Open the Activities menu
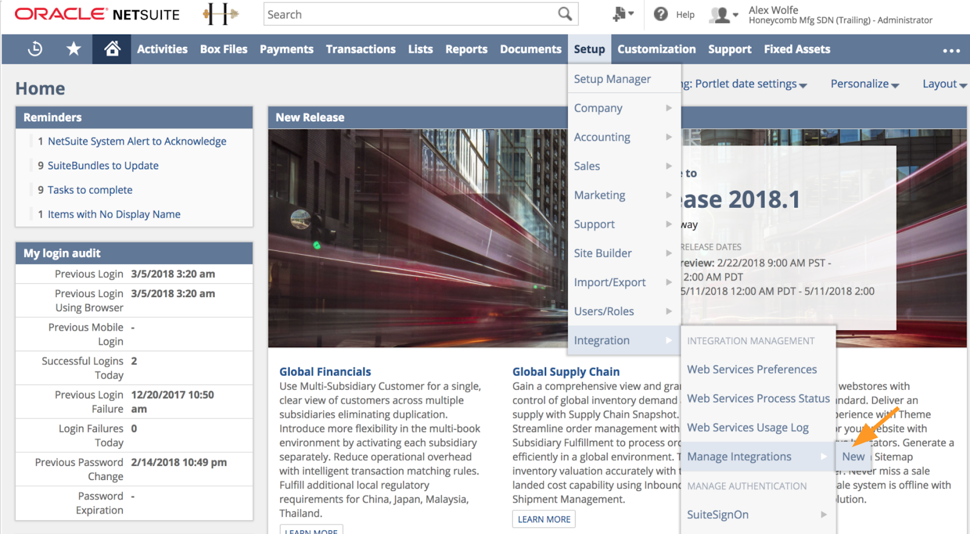 (x=162, y=49)
